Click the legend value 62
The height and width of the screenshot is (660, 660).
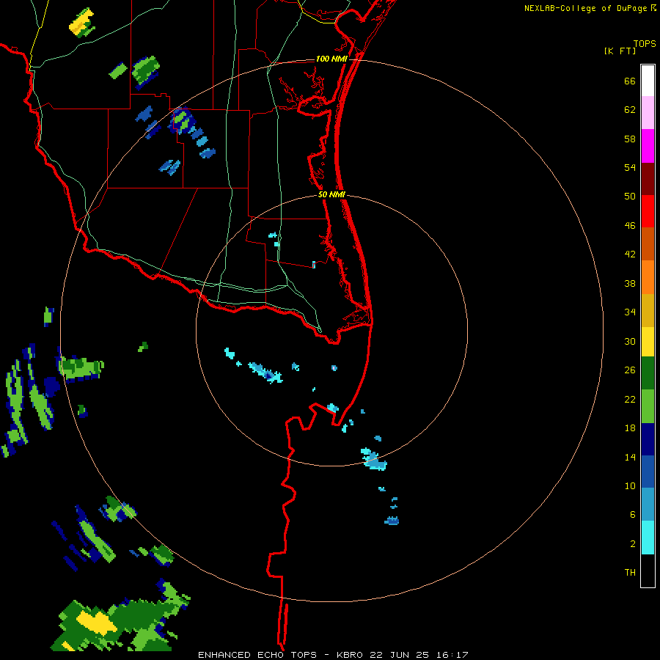(x=630, y=110)
